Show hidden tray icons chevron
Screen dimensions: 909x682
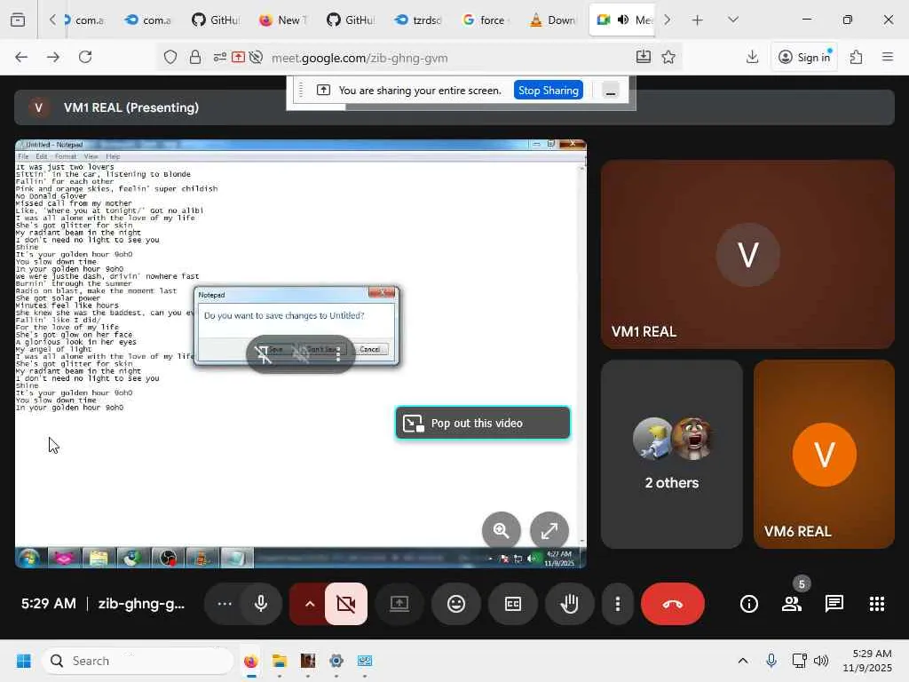(x=743, y=661)
